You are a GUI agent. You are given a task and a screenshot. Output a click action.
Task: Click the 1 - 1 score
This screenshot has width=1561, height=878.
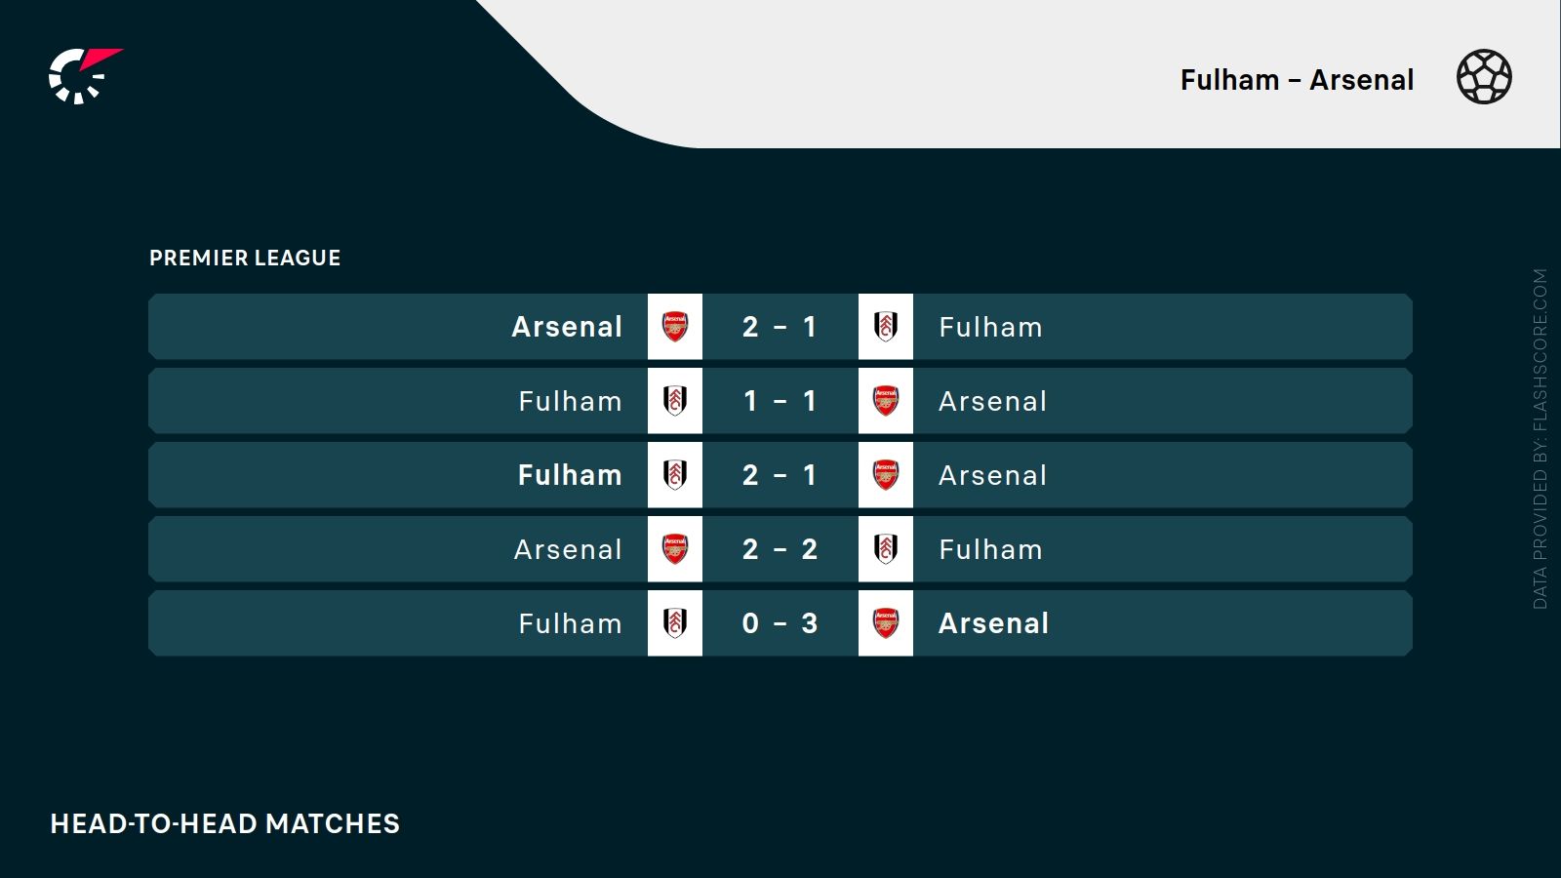tap(780, 401)
